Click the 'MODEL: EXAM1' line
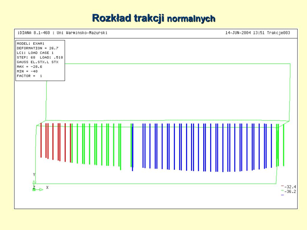This screenshot has width=307, height=230. [31, 44]
